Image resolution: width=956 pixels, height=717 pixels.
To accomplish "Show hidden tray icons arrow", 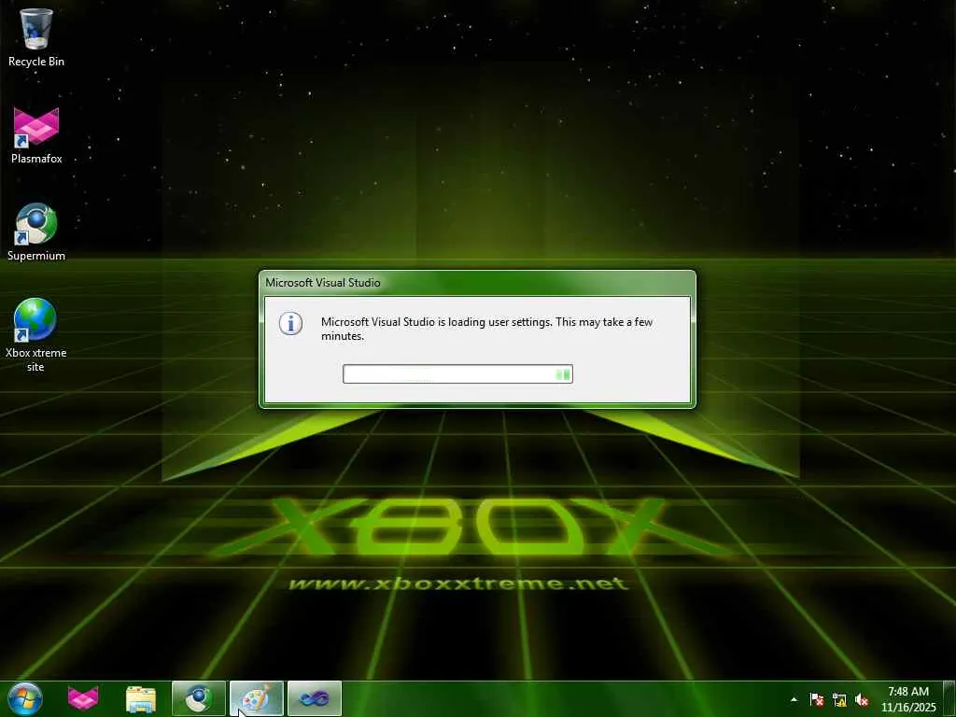I will pyautogui.click(x=794, y=699).
